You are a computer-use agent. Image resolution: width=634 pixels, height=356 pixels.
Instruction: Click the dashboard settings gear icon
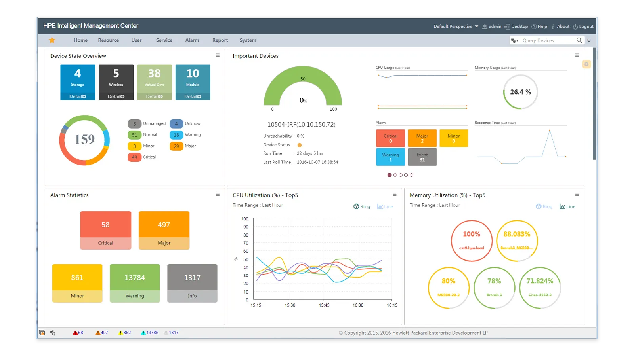point(586,64)
